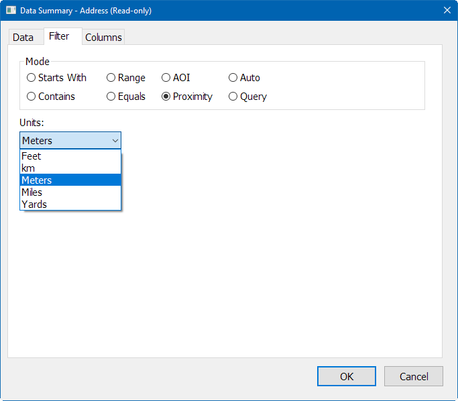Pick the Equals radio button
This screenshot has width=458, height=401.
coord(111,97)
